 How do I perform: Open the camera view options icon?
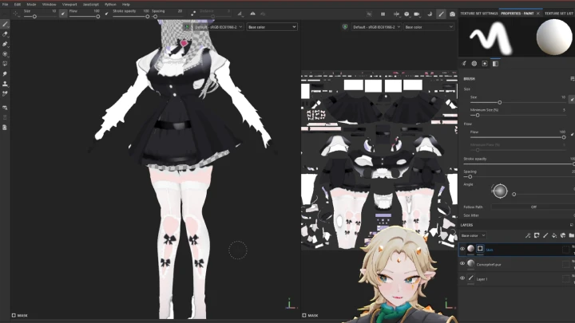click(x=418, y=14)
